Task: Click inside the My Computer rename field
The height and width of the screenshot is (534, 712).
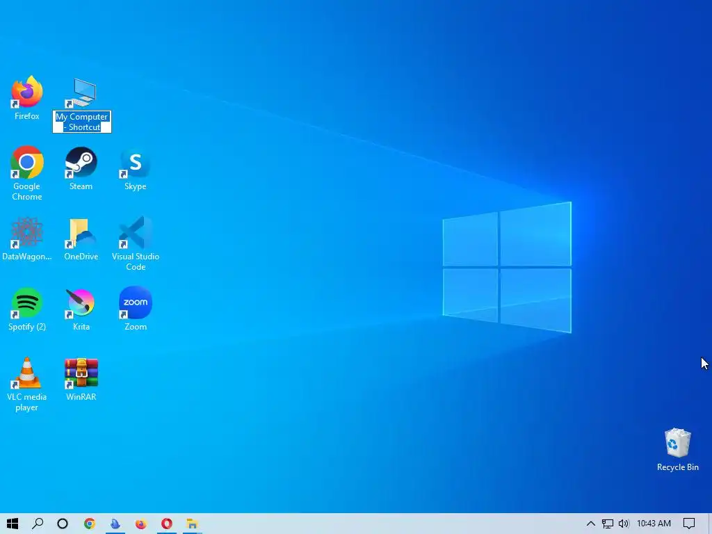Action: click(82, 122)
